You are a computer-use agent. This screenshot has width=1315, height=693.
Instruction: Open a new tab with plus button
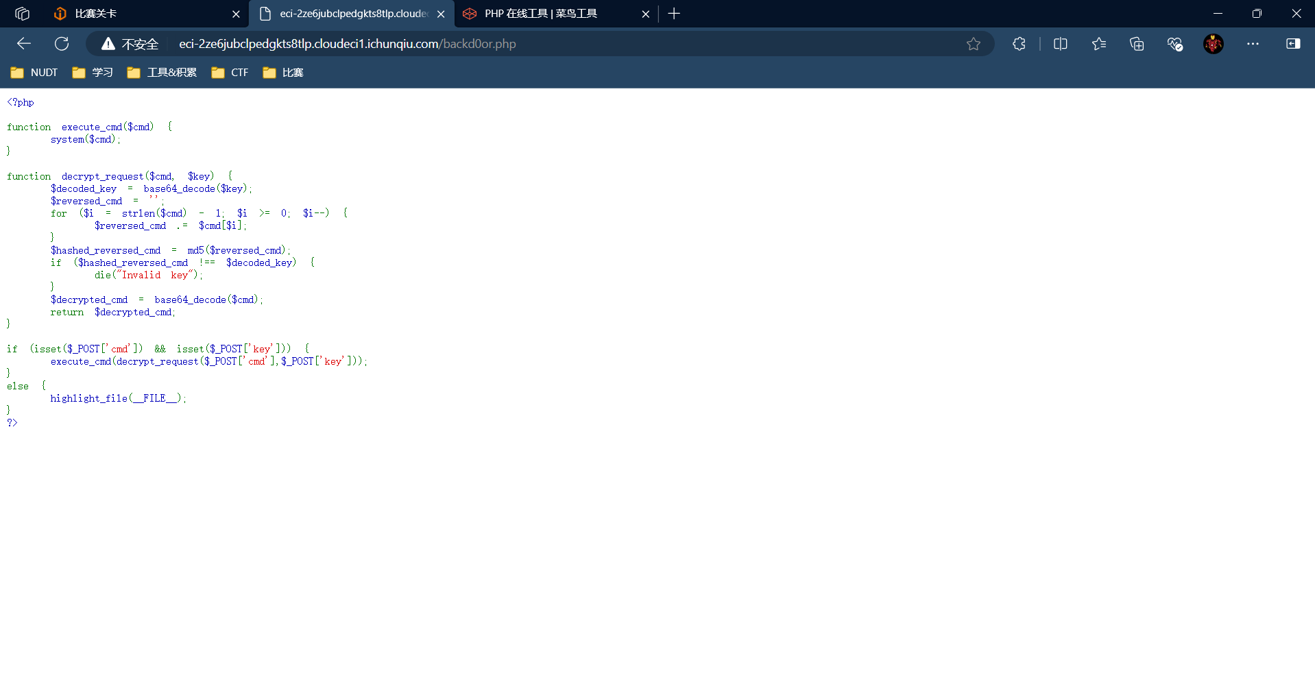pos(674,14)
